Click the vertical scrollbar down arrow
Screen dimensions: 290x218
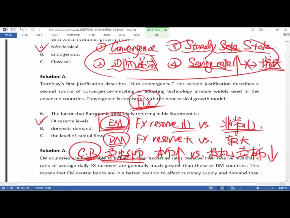pyautogui.click(x=287, y=180)
